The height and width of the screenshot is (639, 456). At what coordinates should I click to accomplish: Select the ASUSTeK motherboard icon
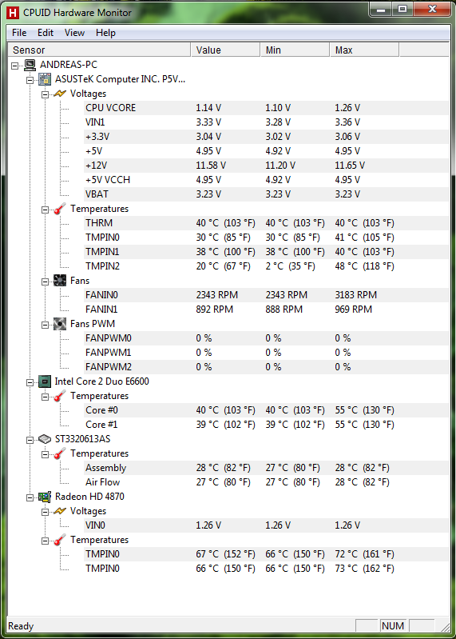point(45,79)
